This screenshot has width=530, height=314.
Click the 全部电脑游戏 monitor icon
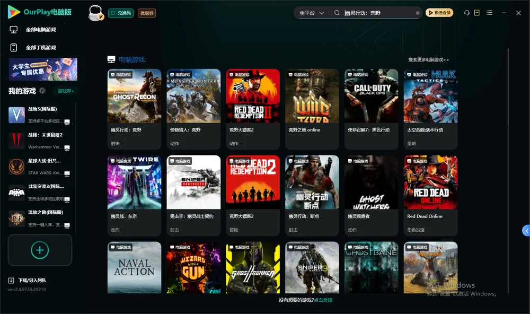click(14, 30)
